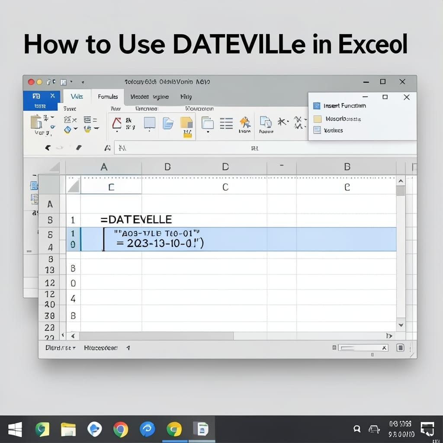
Task: Click the vertical scrollbar down arrow
Action: point(401,325)
